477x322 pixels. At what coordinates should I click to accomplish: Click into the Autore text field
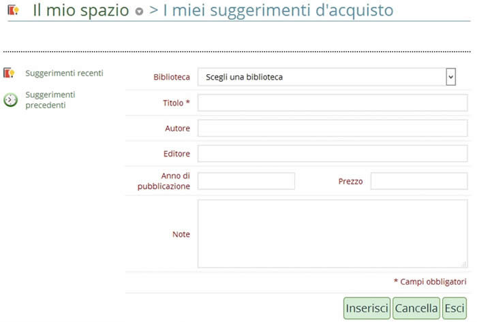tap(333, 128)
